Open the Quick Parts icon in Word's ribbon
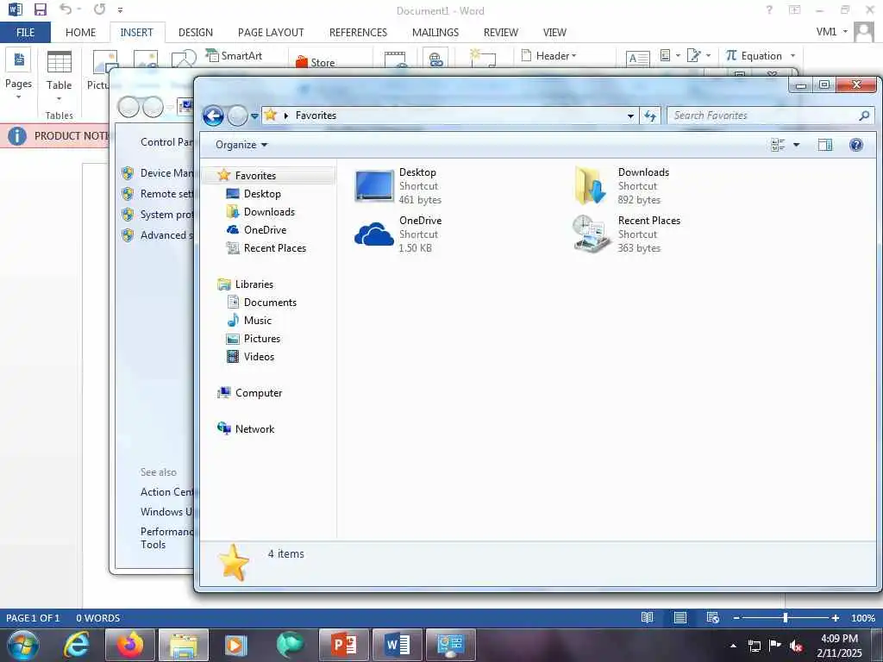This screenshot has width=883, height=662. click(x=669, y=55)
